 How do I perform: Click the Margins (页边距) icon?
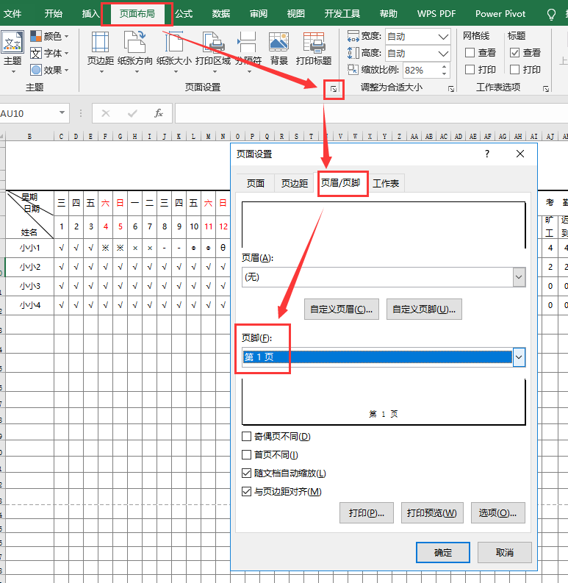[100, 42]
